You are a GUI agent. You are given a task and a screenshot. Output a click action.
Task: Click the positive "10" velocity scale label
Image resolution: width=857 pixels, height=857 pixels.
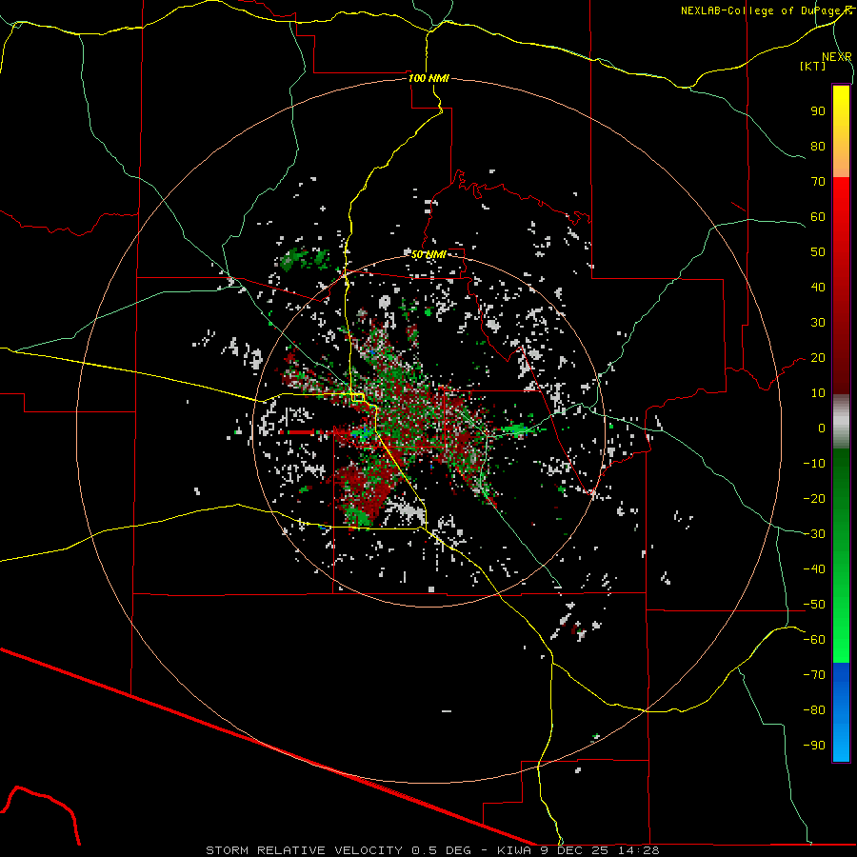pyautogui.click(x=818, y=393)
